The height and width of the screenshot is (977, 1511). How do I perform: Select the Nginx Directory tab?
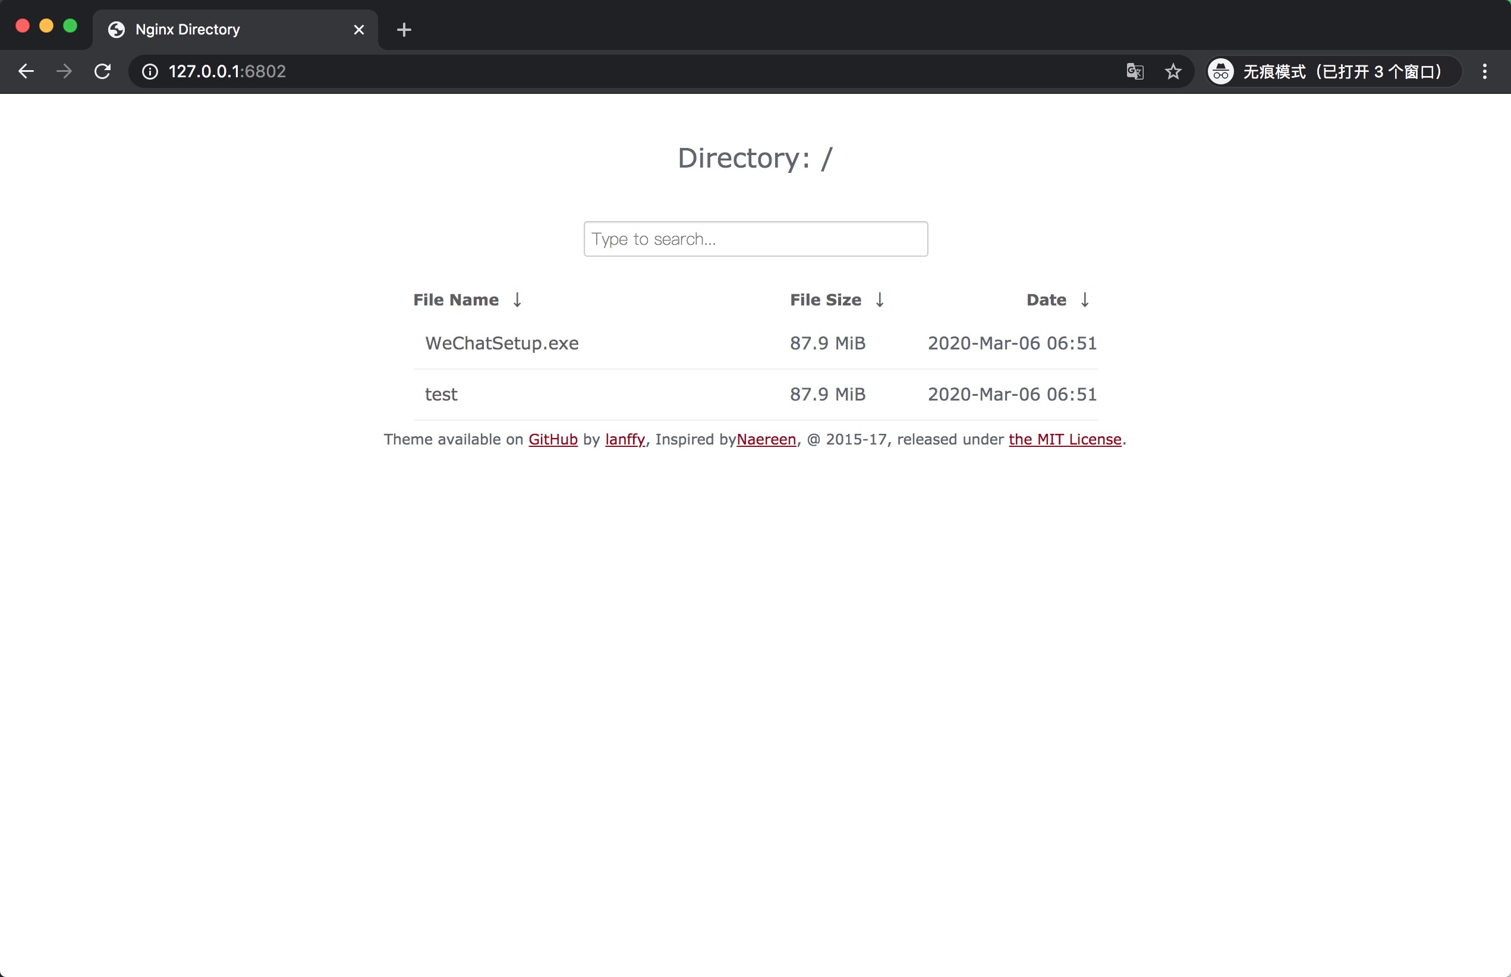[209, 30]
